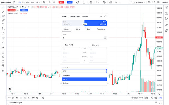169x105 pixels.
Task: Open the indicators fx menu
Action: [x=50, y=2]
